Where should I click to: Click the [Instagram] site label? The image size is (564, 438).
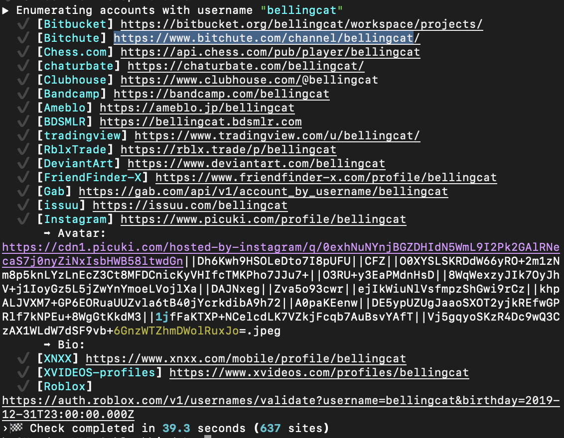coord(75,219)
